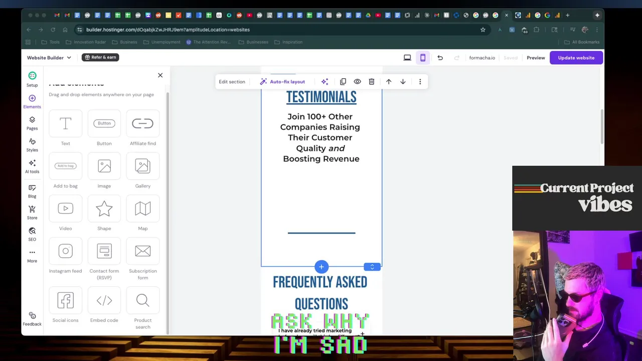Open the Styles sidebar panel
Viewport: 642px width, 361px height.
point(32,144)
